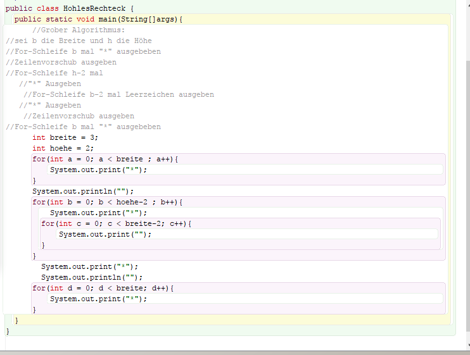
Task: Click comment '//For-Schleife b-2 mal Leerzeichen ausgeben'
Action: tap(118, 94)
